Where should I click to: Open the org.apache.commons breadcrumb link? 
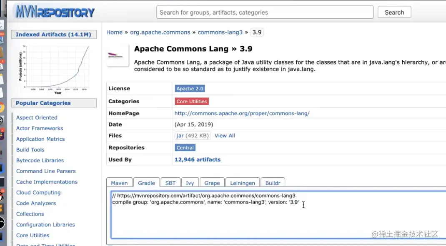pyautogui.click(x=160, y=32)
